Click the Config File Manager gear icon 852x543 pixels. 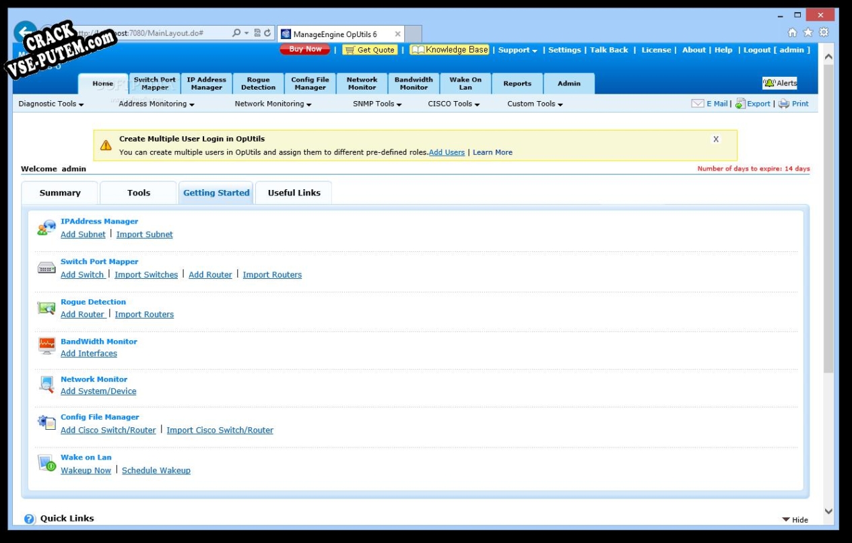[46, 423]
